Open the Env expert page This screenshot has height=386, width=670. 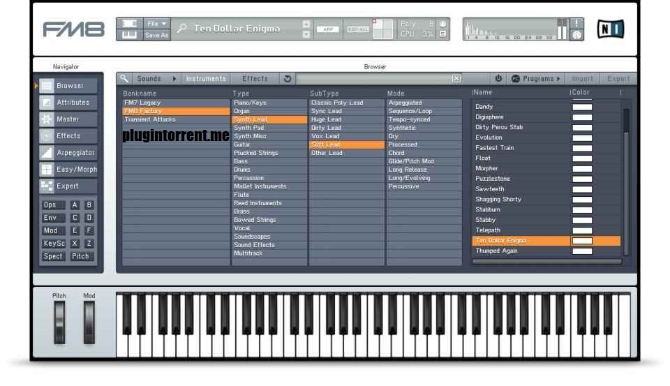(52, 218)
